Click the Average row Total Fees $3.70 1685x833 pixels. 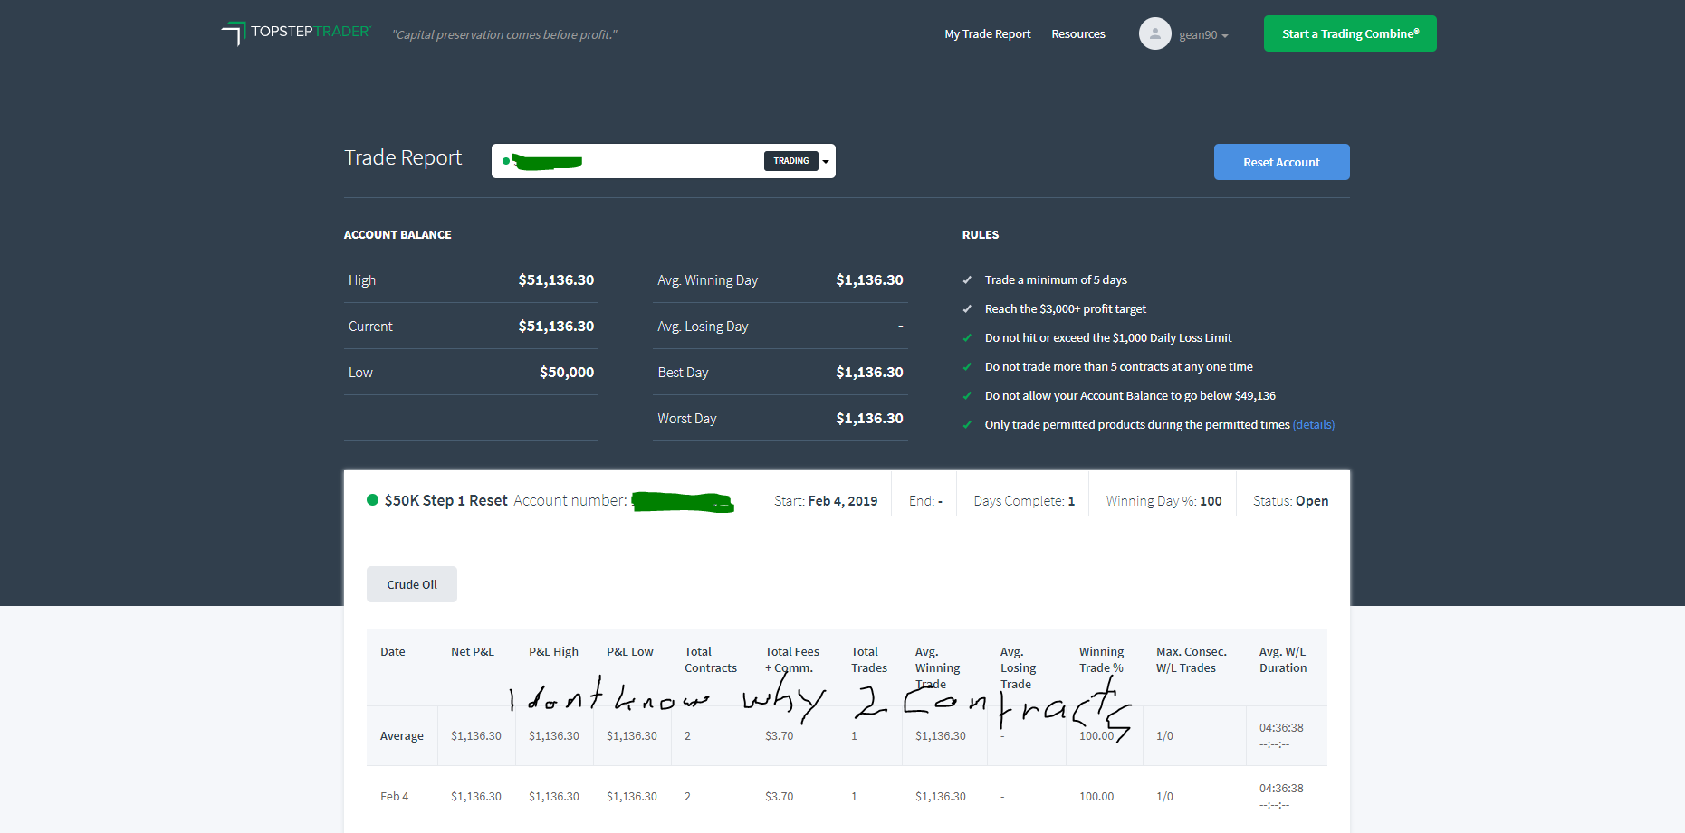[x=779, y=736]
